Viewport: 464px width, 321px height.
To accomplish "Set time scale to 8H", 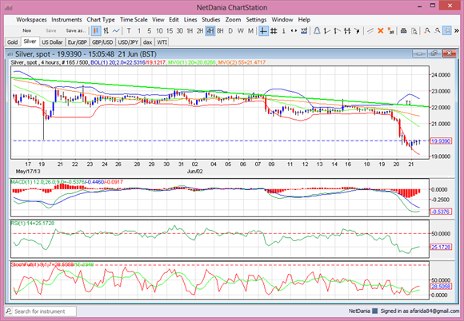I will [220, 30].
